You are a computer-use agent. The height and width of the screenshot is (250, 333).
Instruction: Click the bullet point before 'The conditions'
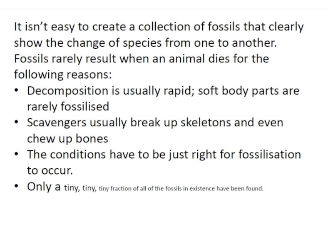17,155
